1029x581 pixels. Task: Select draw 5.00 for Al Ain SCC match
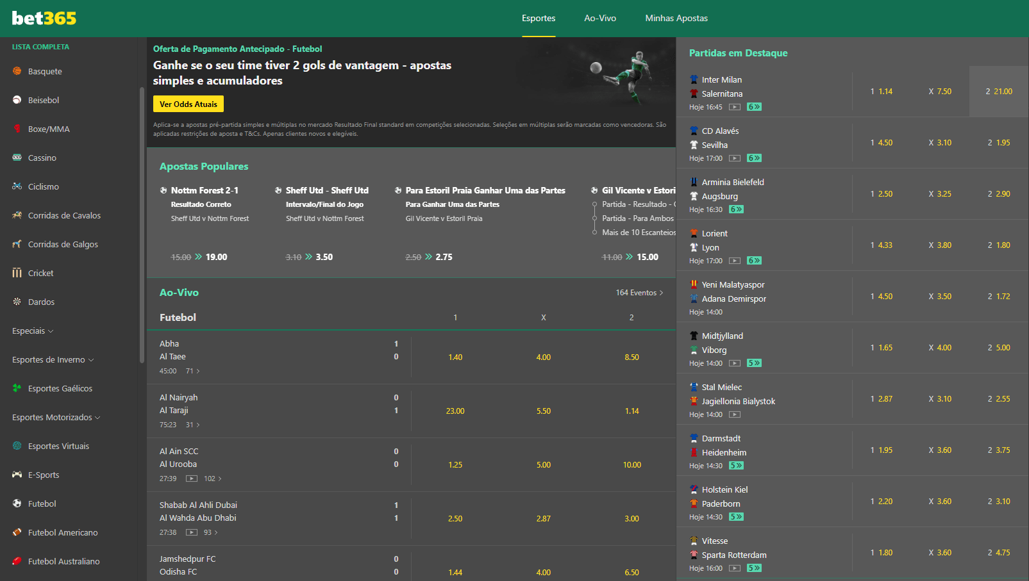(x=544, y=465)
